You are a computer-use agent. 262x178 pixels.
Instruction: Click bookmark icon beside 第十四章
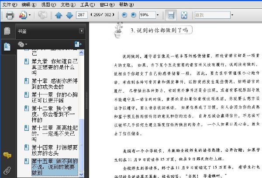[x=27, y=147]
